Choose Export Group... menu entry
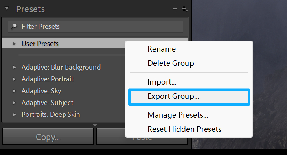This screenshot has width=287, height=155. (x=189, y=96)
